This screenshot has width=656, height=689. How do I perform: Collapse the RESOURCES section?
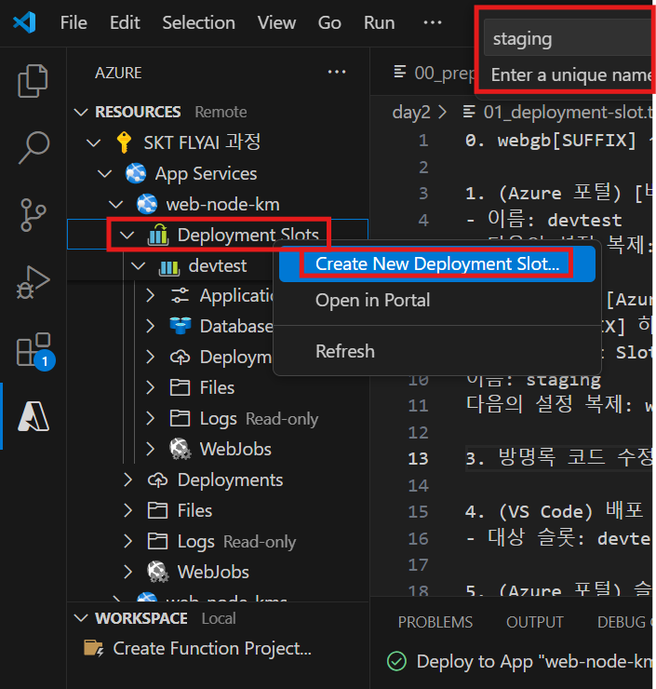(x=81, y=112)
